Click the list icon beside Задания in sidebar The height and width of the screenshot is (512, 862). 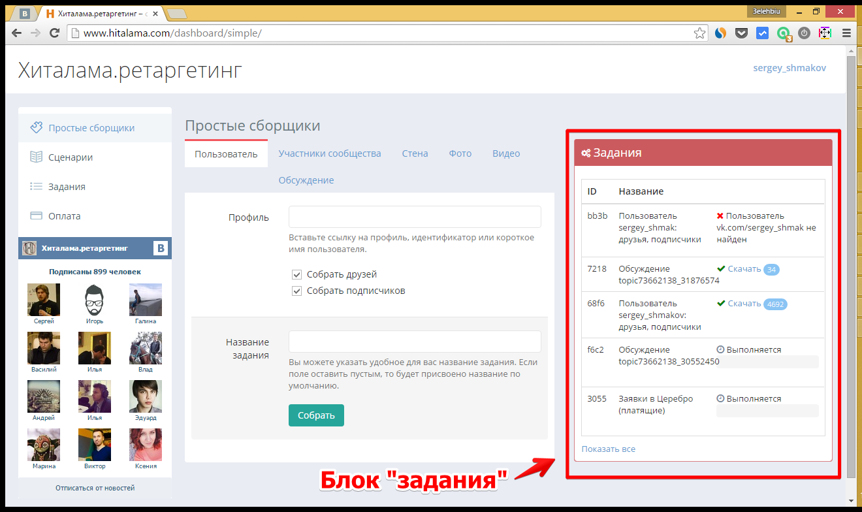[x=37, y=186]
